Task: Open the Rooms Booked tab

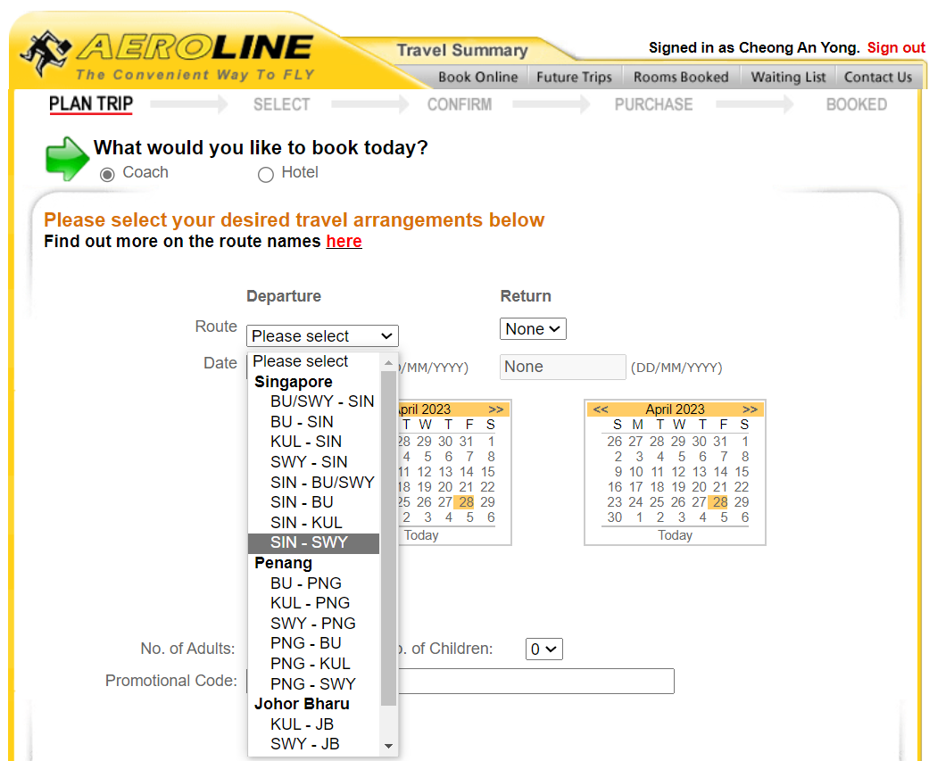Action: click(x=681, y=77)
